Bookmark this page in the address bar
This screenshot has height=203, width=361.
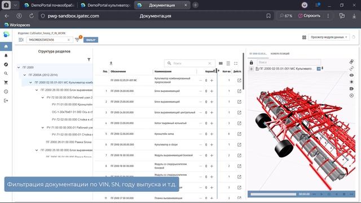(x=268, y=16)
